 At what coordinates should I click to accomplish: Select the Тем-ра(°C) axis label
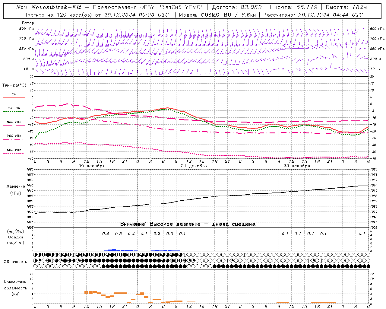tap(14, 85)
